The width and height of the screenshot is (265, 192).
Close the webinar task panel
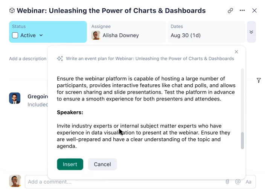(x=254, y=10)
